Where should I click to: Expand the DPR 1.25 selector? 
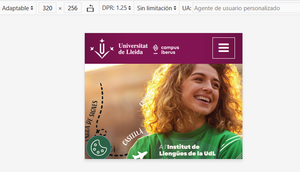(x=116, y=8)
